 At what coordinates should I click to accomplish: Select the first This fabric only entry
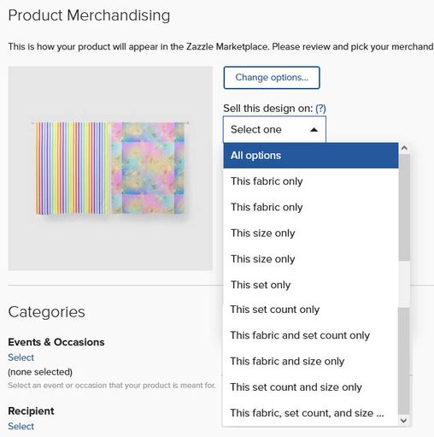(x=311, y=181)
